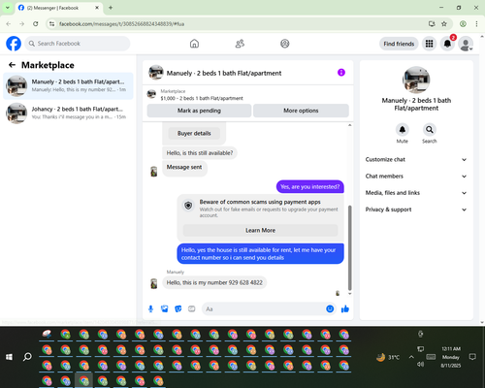Screen dimensions: 485x388
Task: Click the browser address bar URL
Action: click(121, 24)
